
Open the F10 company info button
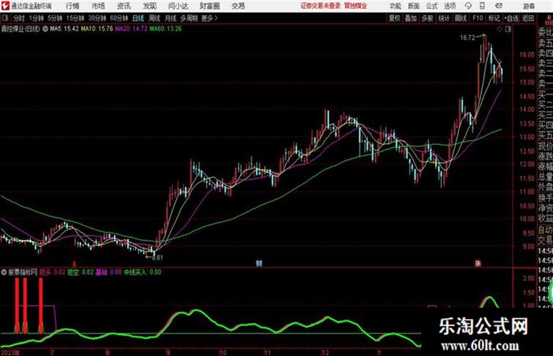pos(478,18)
